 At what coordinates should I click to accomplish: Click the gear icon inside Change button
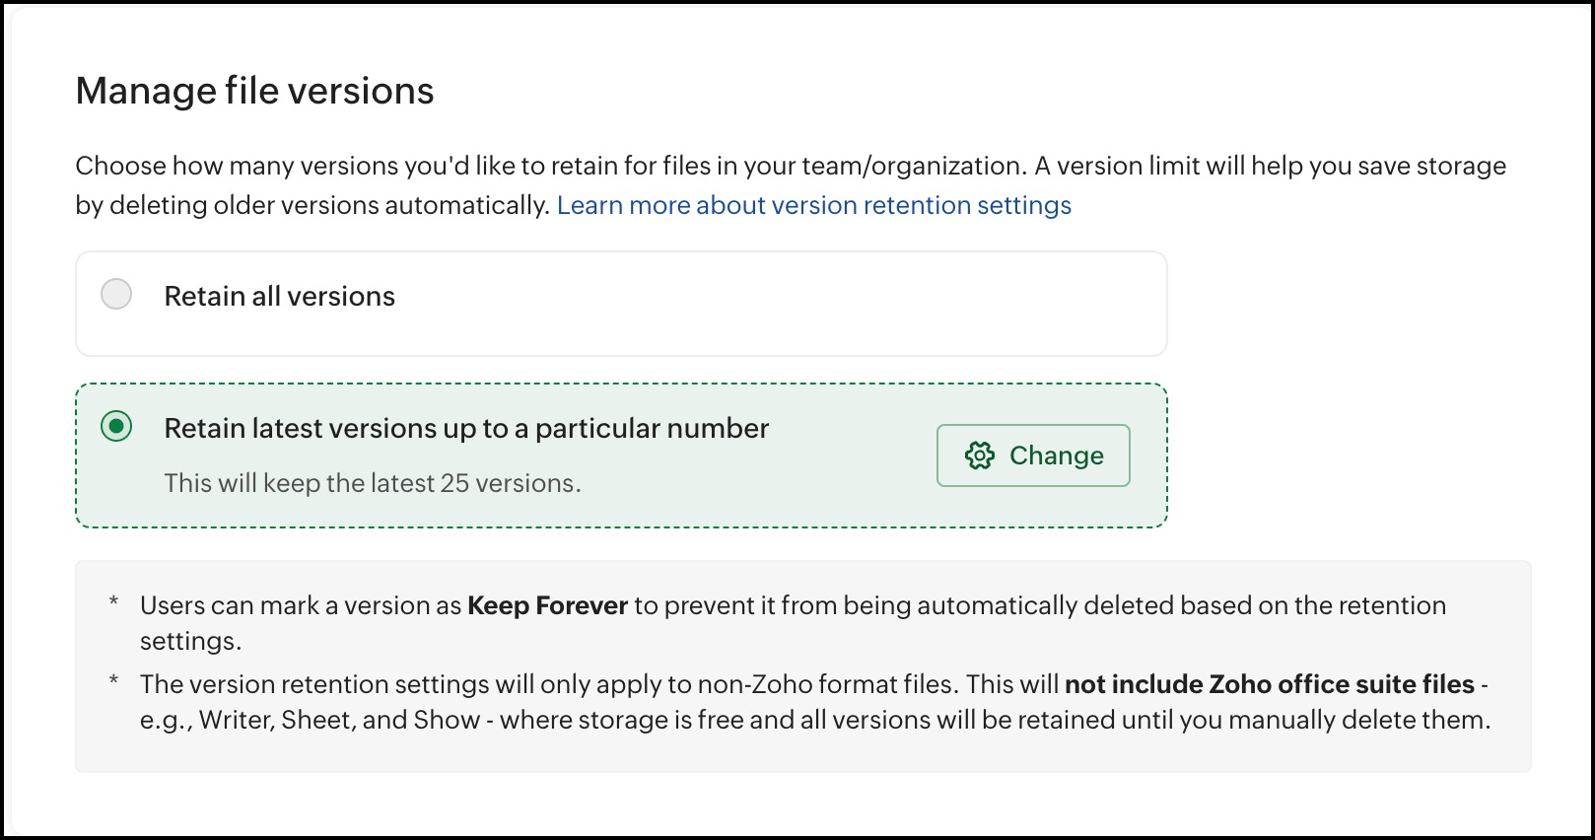(x=980, y=455)
